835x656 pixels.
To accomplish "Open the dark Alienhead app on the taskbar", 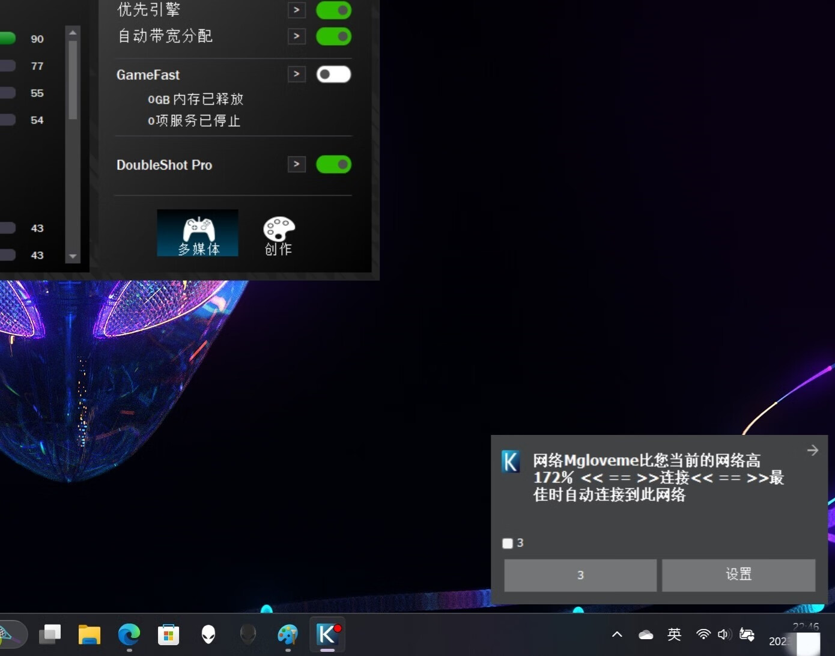I will [x=248, y=634].
